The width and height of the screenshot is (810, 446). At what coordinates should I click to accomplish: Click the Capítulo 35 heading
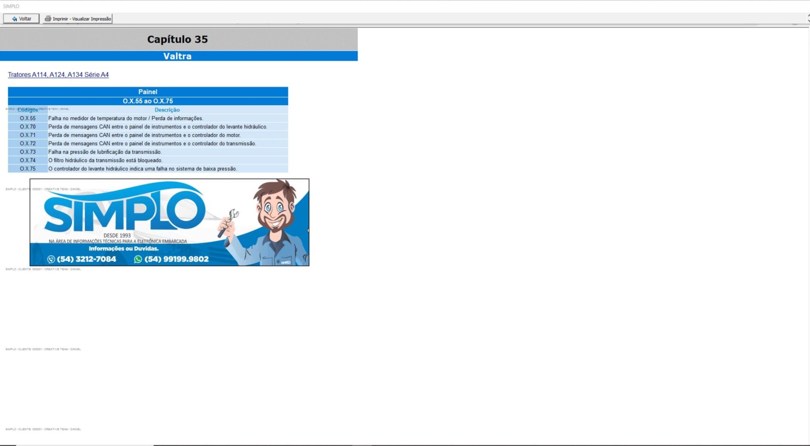tap(177, 39)
